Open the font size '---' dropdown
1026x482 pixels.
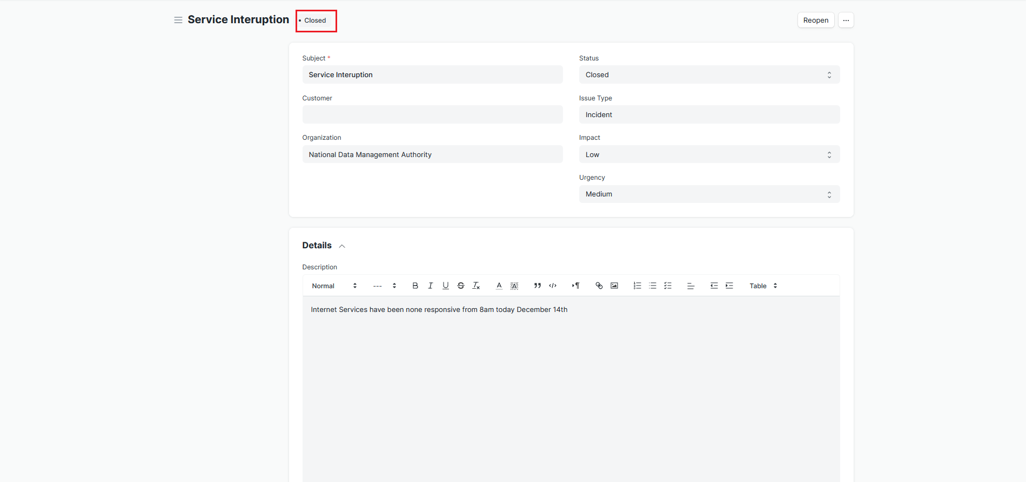click(385, 286)
